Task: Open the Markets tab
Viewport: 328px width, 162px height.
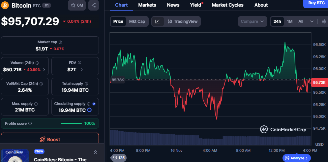Action: pyautogui.click(x=147, y=5)
